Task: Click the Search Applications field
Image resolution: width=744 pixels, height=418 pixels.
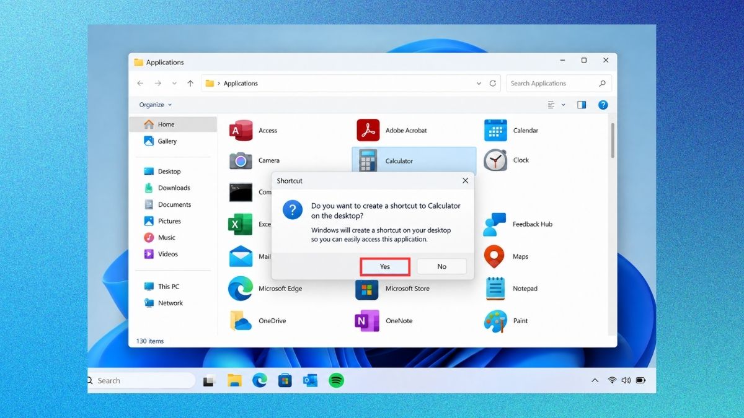Action: pos(559,83)
